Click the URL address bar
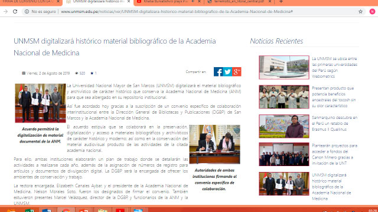This screenshot has height=212, width=378. pyautogui.click(x=177, y=12)
